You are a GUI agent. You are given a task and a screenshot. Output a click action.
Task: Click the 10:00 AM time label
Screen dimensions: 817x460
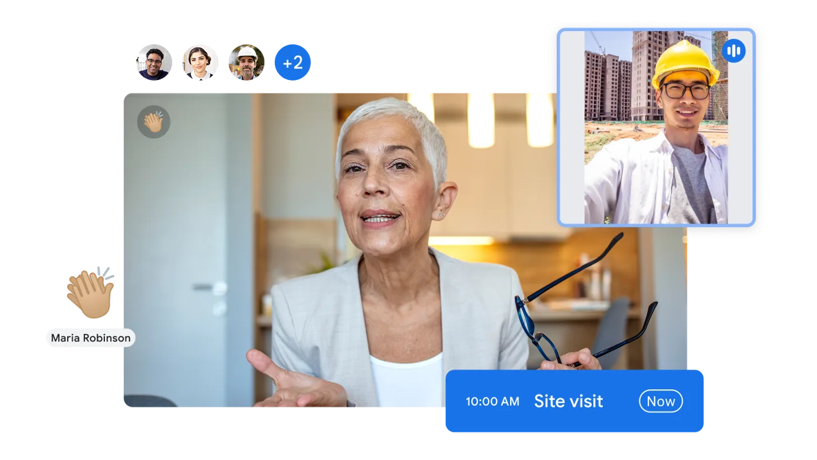coord(493,402)
